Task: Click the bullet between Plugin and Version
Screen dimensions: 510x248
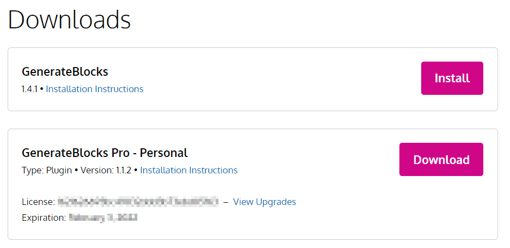Action: click(76, 171)
